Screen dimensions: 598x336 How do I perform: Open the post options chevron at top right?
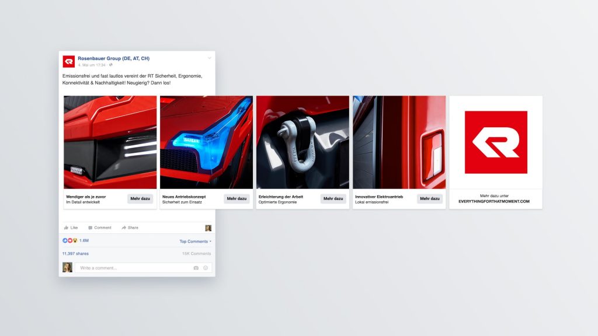click(x=210, y=58)
